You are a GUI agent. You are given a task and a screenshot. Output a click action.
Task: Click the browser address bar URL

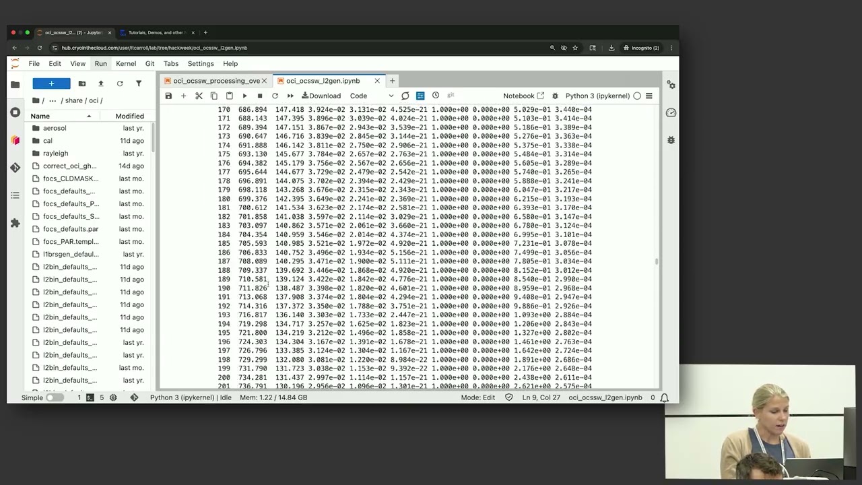(x=154, y=48)
